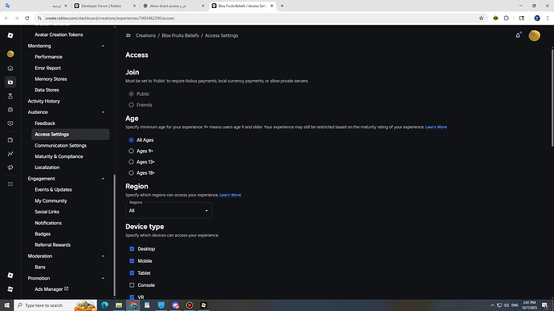Switch to the Developer Forum browser tab

tap(104, 6)
